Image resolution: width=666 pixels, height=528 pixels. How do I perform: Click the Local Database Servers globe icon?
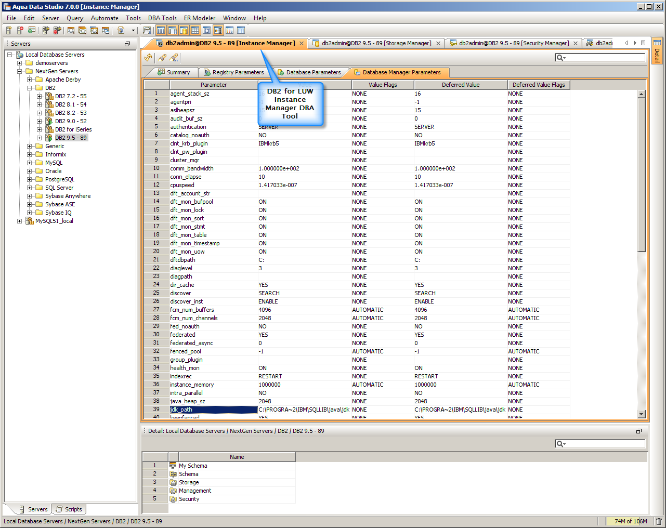[20, 55]
